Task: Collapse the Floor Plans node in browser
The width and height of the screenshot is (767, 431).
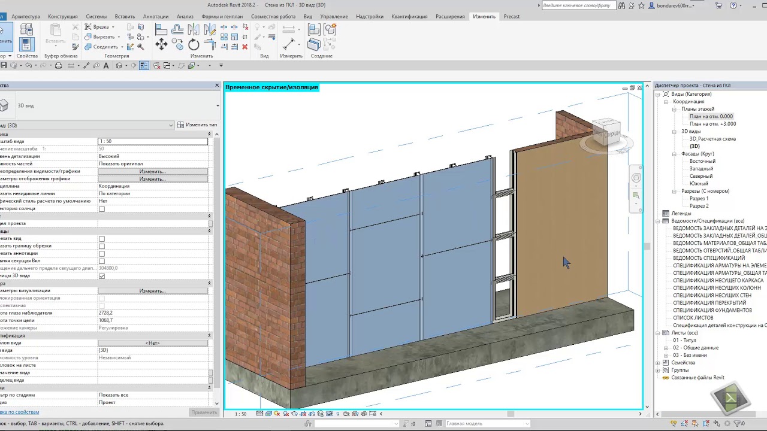Action: coord(674,109)
